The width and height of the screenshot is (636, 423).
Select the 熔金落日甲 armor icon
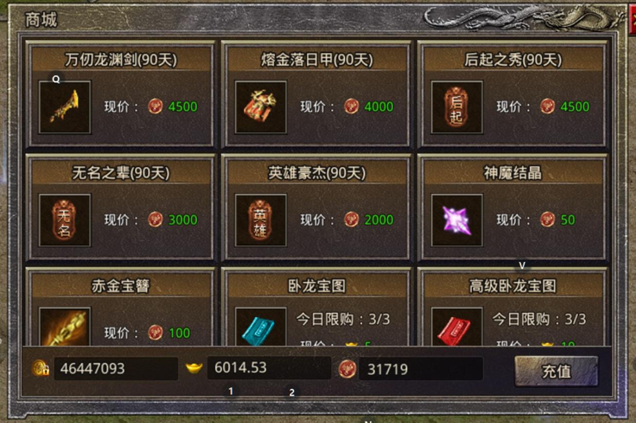260,107
